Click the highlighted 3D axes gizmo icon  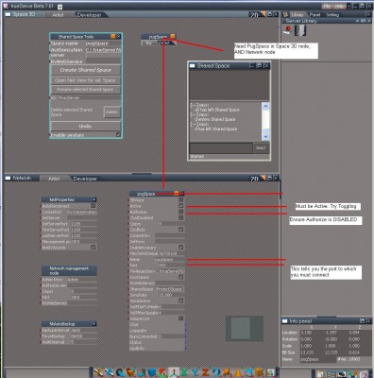coord(174,373)
